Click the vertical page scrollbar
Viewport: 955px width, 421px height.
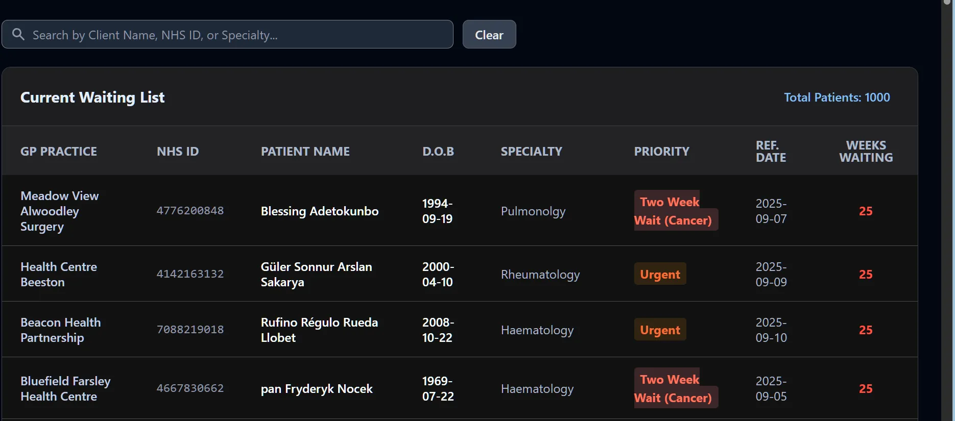pos(948,210)
